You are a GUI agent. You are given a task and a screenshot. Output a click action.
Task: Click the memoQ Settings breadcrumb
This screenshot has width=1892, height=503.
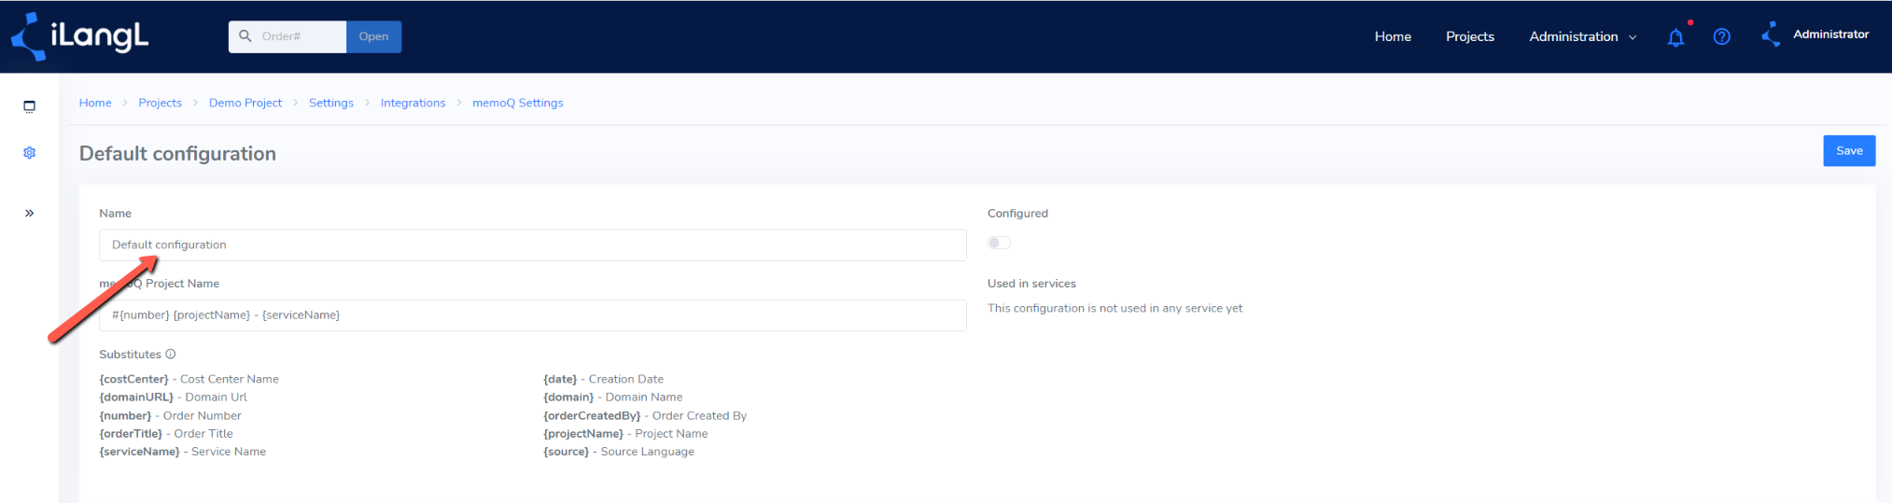point(518,103)
